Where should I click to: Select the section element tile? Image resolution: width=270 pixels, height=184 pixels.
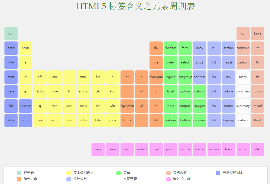tap(228, 48)
